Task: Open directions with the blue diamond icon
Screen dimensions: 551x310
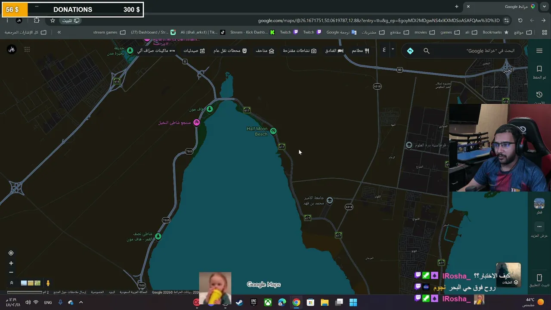Action: click(x=410, y=51)
